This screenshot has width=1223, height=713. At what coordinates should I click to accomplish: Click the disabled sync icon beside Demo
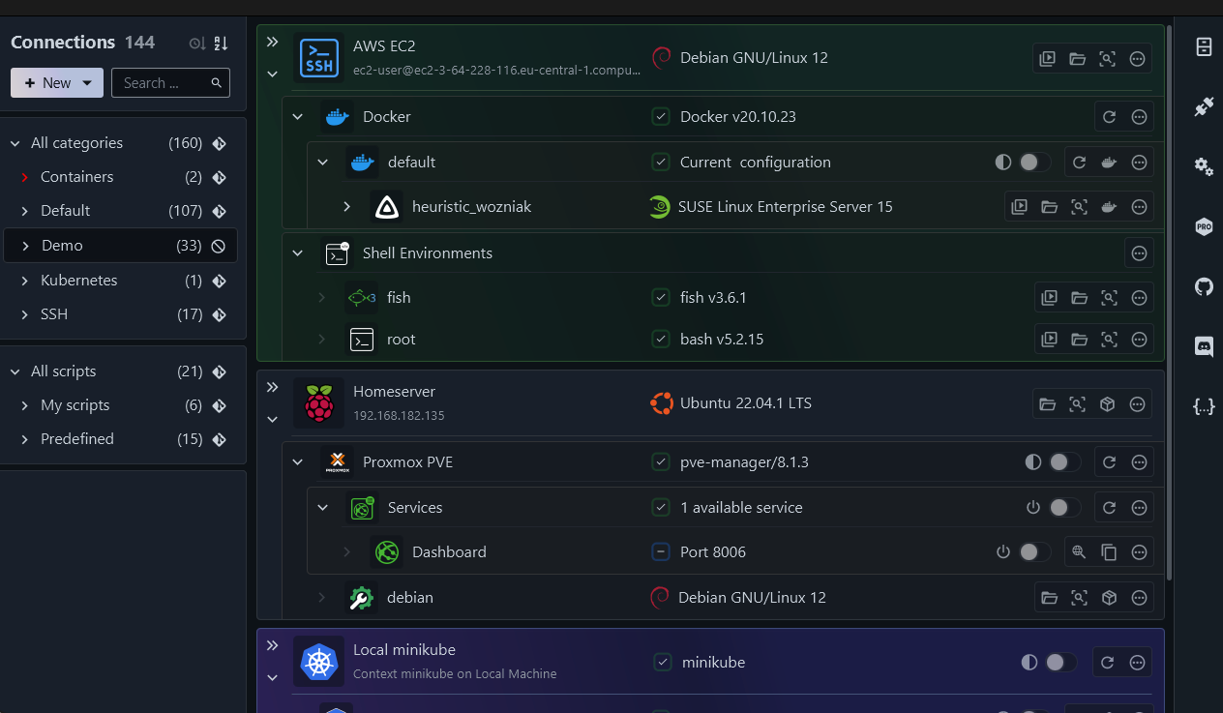[219, 246]
